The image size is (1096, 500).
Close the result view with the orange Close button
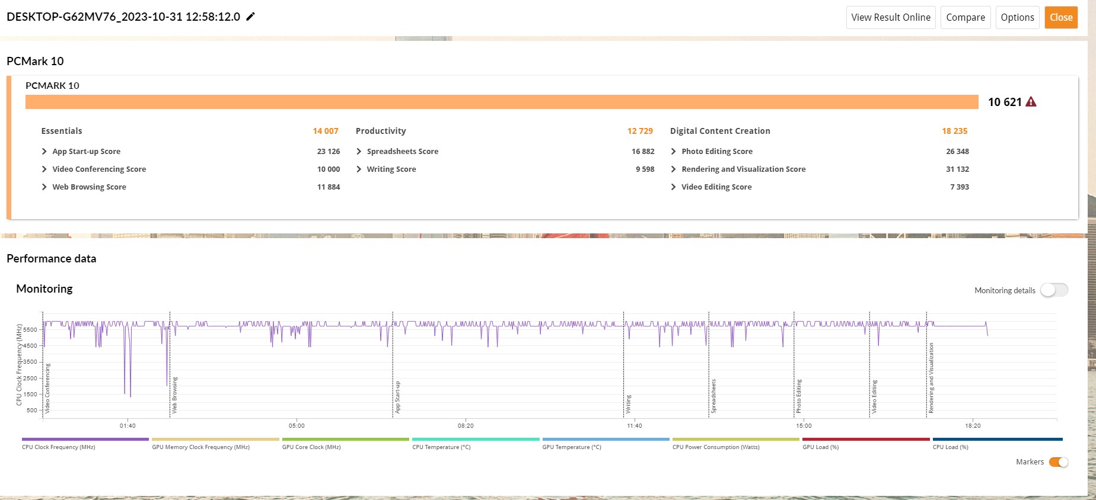tap(1061, 17)
